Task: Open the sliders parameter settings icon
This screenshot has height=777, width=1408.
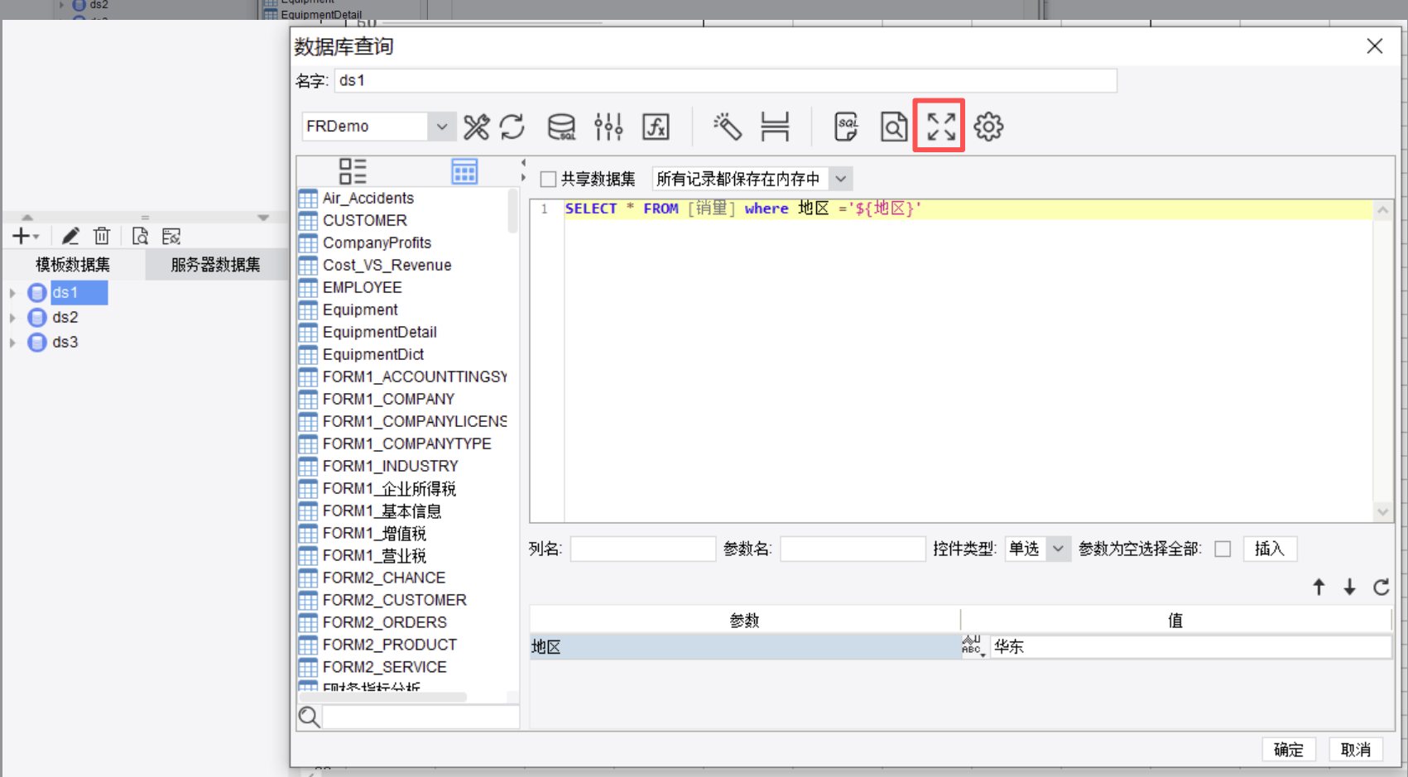Action: click(x=608, y=127)
